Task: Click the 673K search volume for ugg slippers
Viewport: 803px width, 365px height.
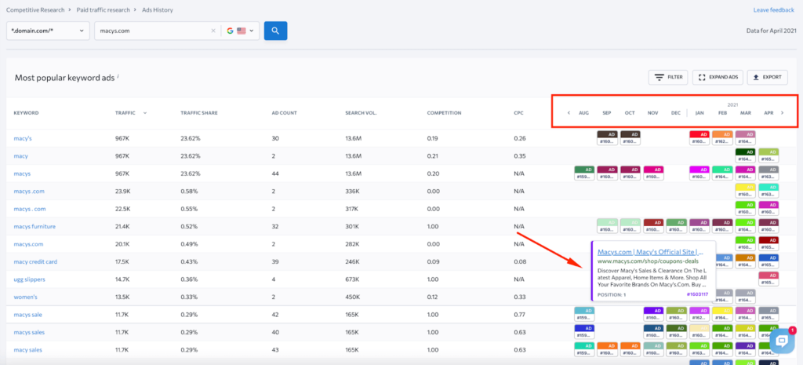Action: [352, 279]
